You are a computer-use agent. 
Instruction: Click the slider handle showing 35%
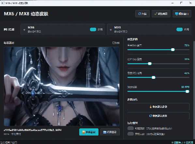coord(150,64)
